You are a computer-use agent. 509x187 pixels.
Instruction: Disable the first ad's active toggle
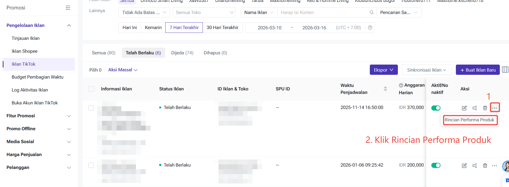pyautogui.click(x=436, y=108)
